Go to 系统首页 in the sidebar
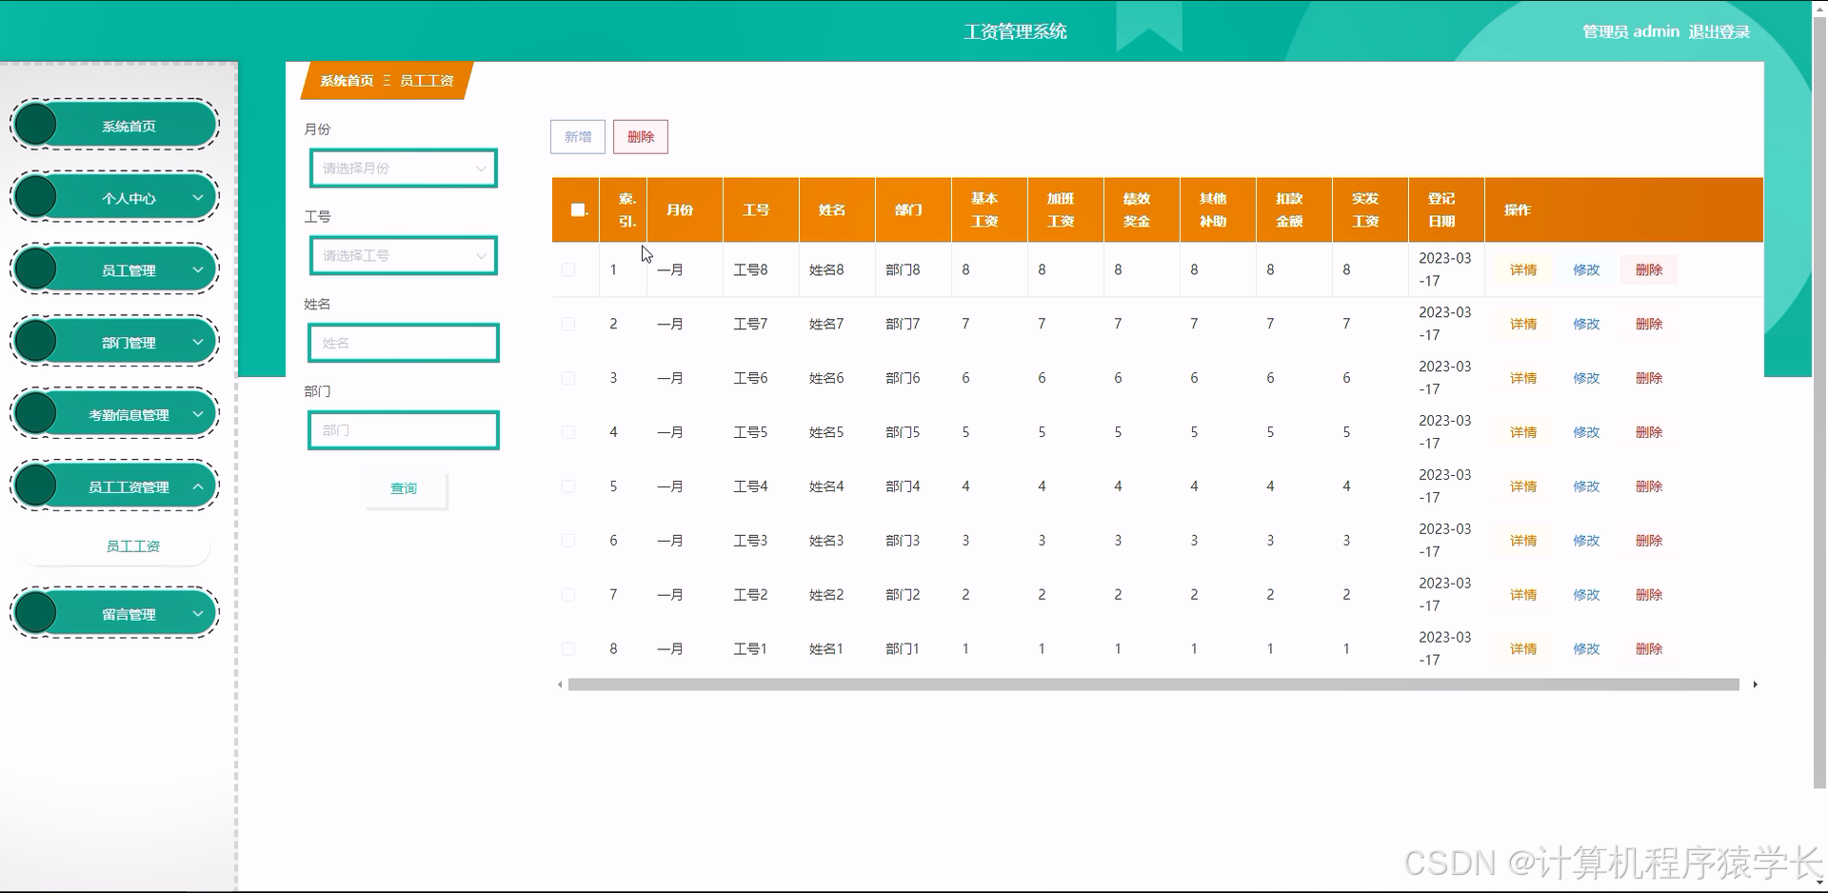Screen dimensions: 1828x893 pos(114,126)
